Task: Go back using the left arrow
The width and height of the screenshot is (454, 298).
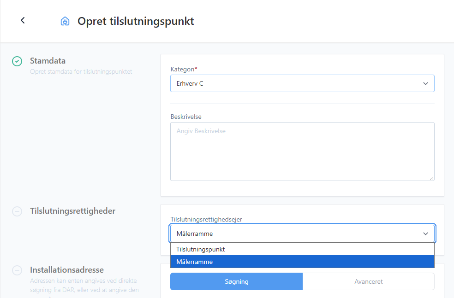Action: click(x=23, y=21)
